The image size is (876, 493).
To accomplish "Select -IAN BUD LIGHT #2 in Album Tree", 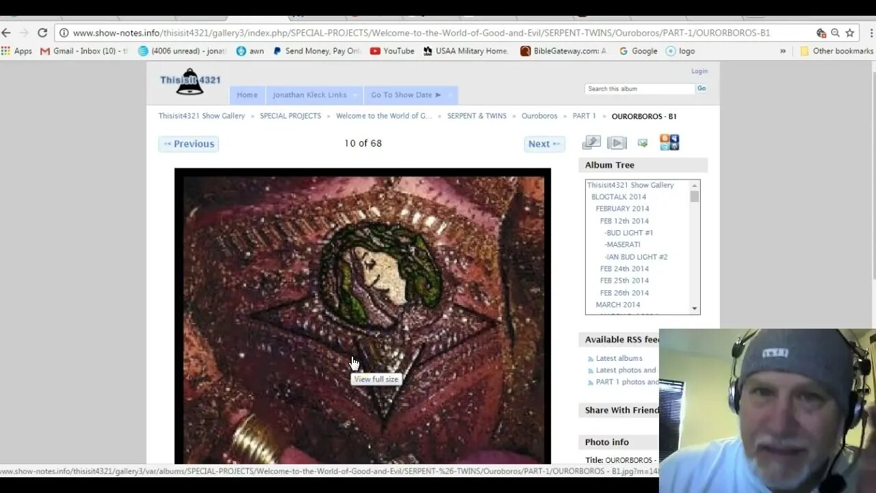I will pyautogui.click(x=636, y=257).
